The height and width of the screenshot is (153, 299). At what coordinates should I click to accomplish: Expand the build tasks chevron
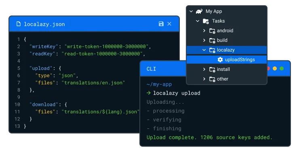[x=204, y=40]
